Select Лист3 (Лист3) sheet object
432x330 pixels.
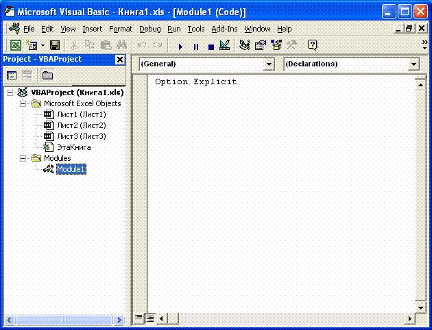point(82,136)
